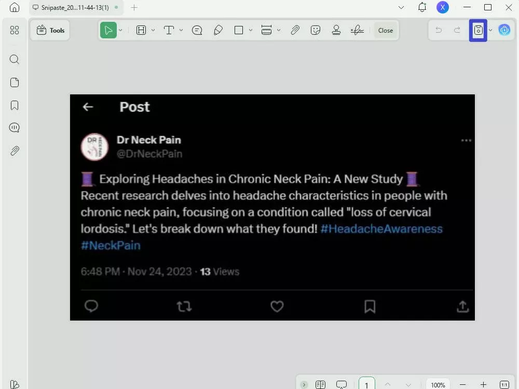Viewport: 519px width, 389px height.
Task: Select the arrow selection tool
Action: pyautogui.click(x=108, y=30)
